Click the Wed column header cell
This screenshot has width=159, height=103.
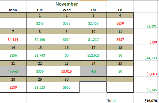click(67, 10)
